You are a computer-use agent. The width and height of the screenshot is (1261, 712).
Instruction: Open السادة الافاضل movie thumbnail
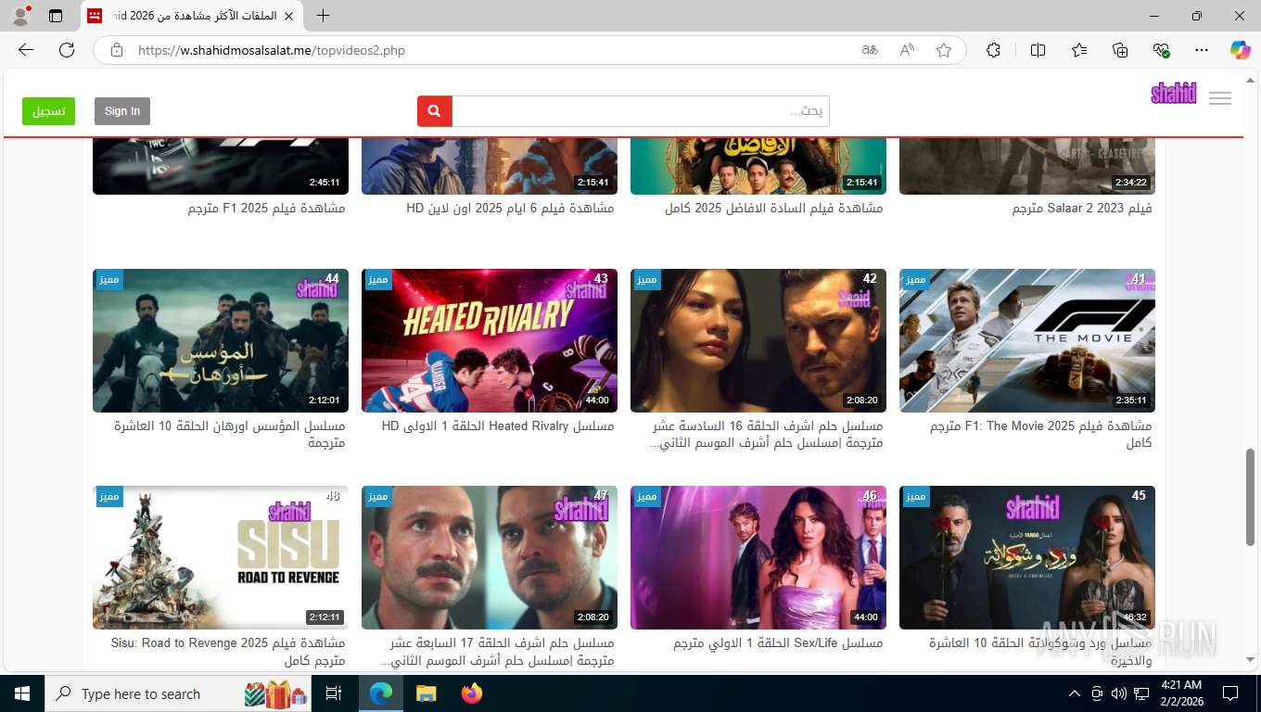pos(758,167)
